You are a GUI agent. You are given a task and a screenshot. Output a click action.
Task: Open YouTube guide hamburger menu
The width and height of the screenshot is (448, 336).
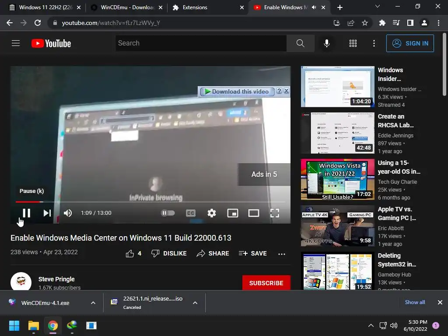coord(16,43)
